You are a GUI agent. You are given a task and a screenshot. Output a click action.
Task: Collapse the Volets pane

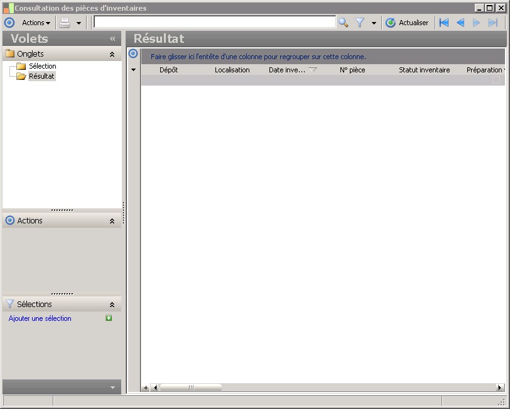112,39
